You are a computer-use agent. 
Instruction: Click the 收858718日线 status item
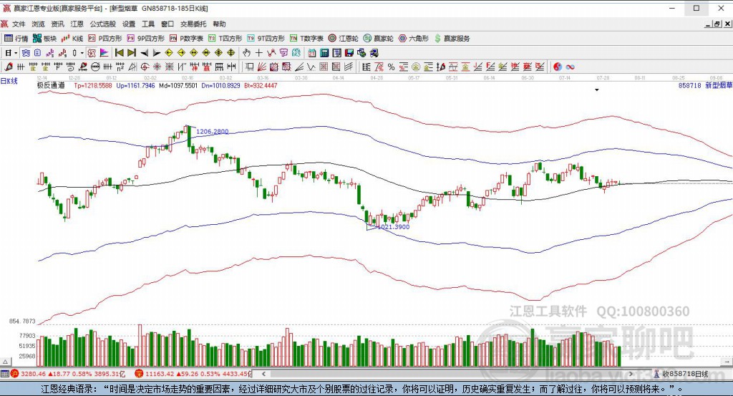pyautogui.click(x=681, y=374)
